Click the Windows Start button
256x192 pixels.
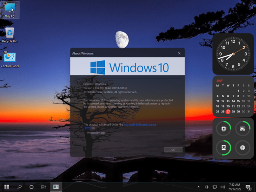pyautogui.click(x=7, y=187)
